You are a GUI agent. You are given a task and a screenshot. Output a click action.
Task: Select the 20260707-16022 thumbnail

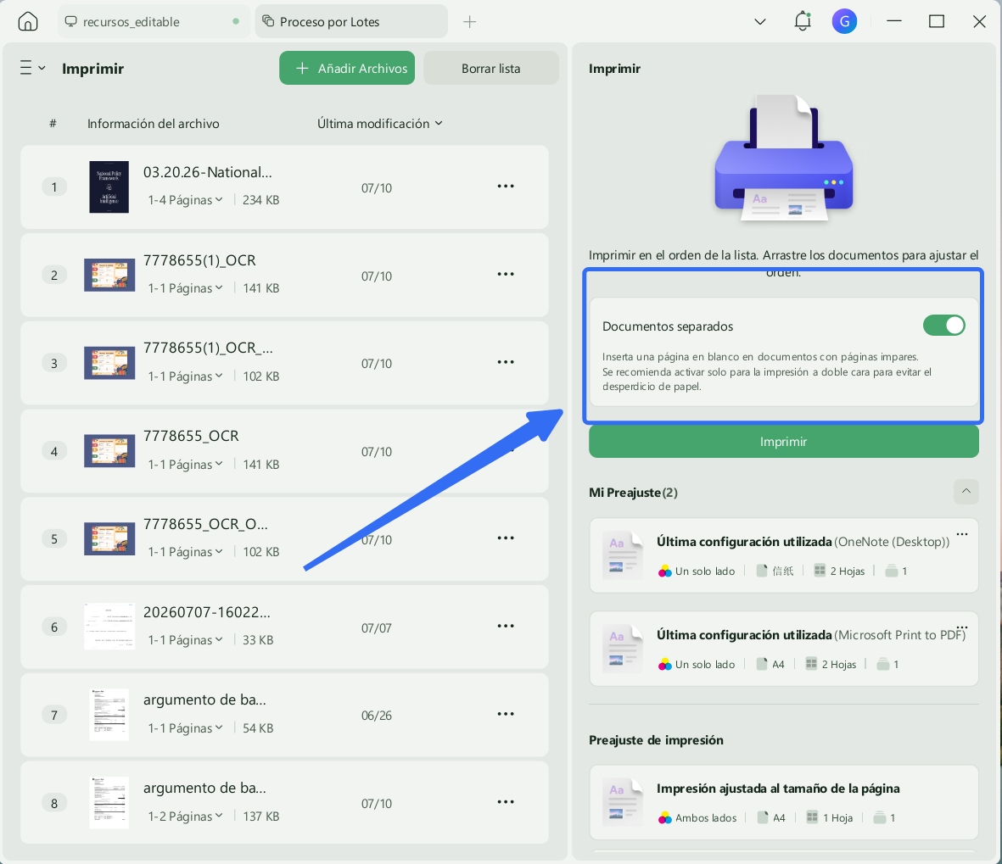point(109,627)
